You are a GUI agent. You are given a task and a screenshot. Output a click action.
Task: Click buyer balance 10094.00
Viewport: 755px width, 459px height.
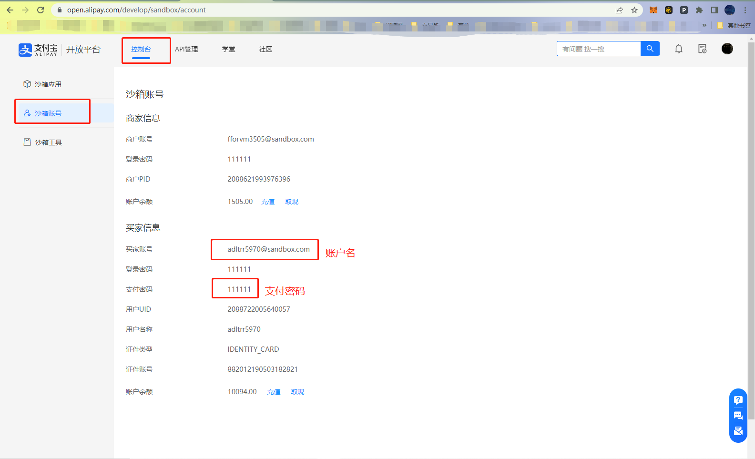242,392
